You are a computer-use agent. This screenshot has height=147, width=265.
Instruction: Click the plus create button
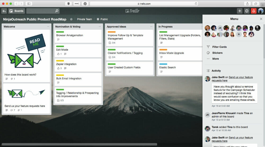[x=240, y=11]
